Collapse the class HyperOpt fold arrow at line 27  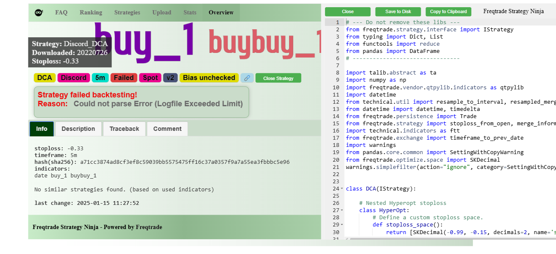(x=342, y=210)
